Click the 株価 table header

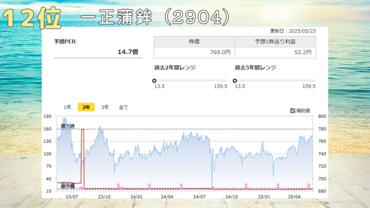point(194,42)
